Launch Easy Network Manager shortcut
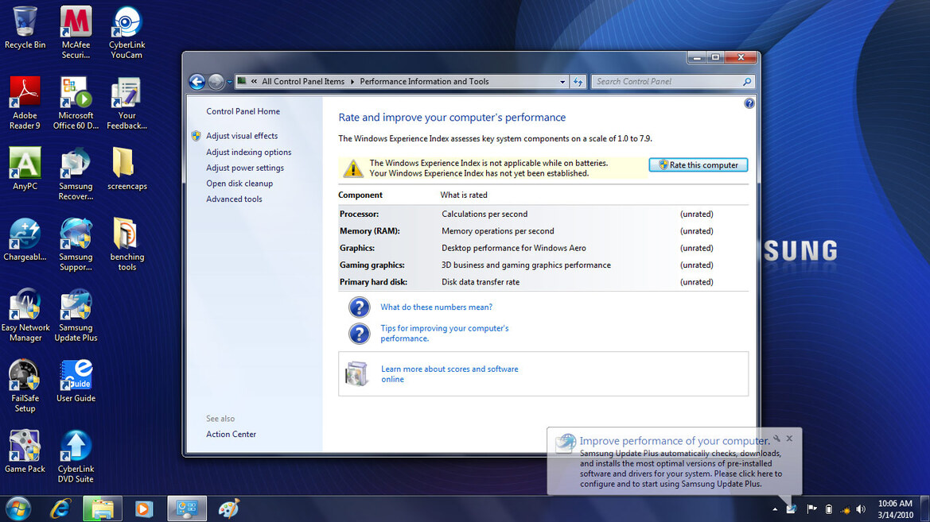 click(x=25, y=315)
